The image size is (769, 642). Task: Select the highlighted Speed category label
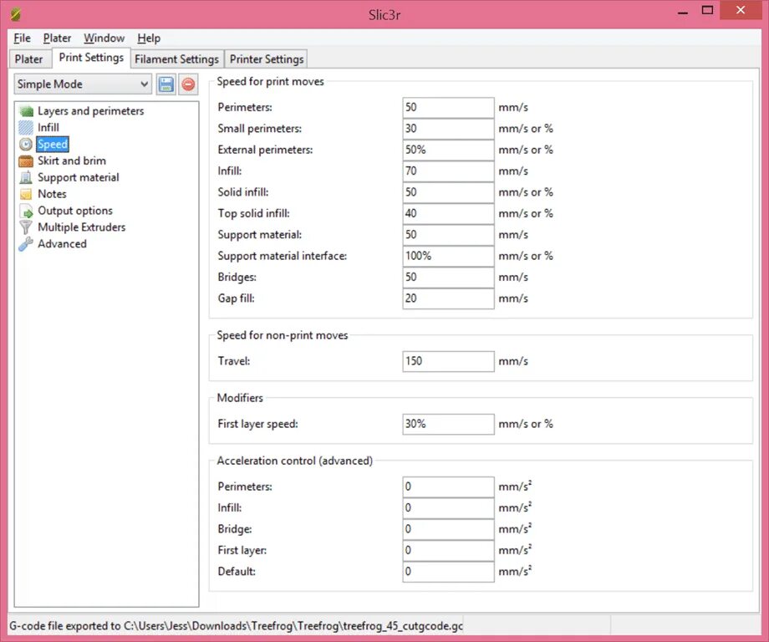tap(53, 144)
